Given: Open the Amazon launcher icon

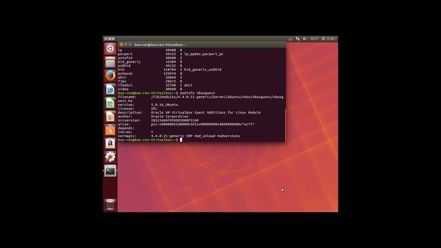Looking at the screenshot, I should [x=110, y=143].
